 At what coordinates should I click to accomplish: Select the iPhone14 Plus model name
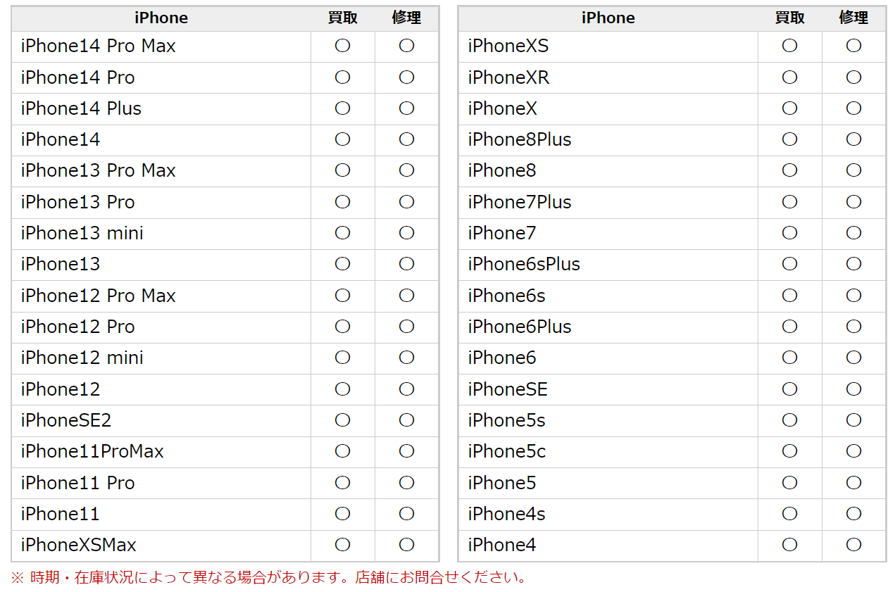click(x=81, y=108)
